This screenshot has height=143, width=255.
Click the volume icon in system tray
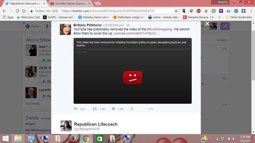(x=234, y=139)
